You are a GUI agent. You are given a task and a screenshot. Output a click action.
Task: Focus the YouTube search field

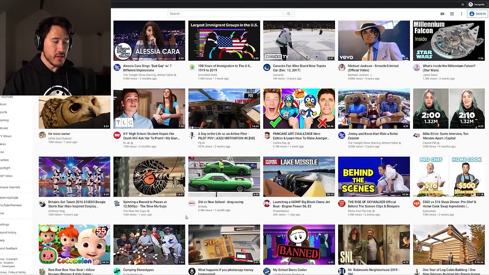click(225, 14)
